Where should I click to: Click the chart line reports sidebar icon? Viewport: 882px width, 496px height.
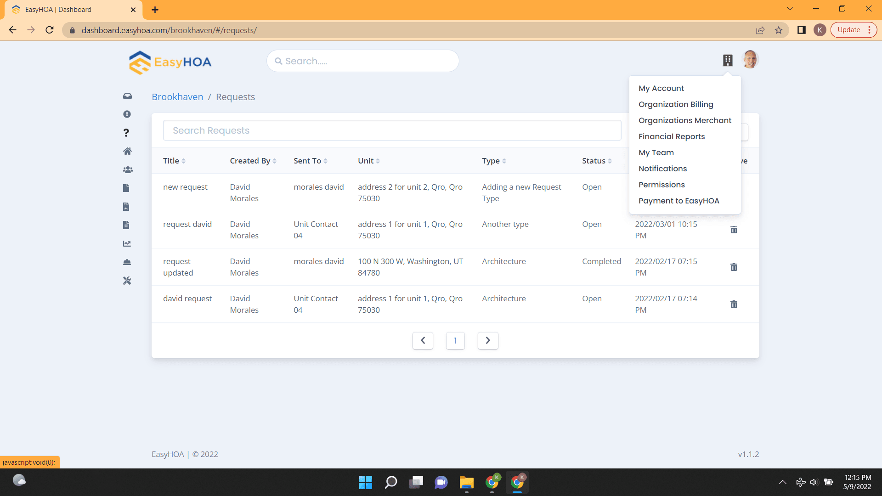[127, 243]
